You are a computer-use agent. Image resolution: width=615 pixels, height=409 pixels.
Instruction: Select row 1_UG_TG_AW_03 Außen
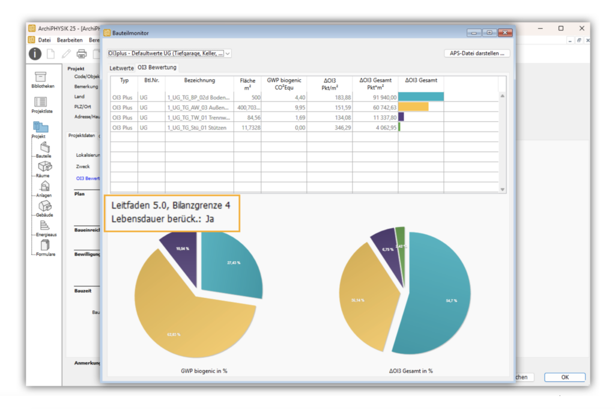[x=304, y=108]
